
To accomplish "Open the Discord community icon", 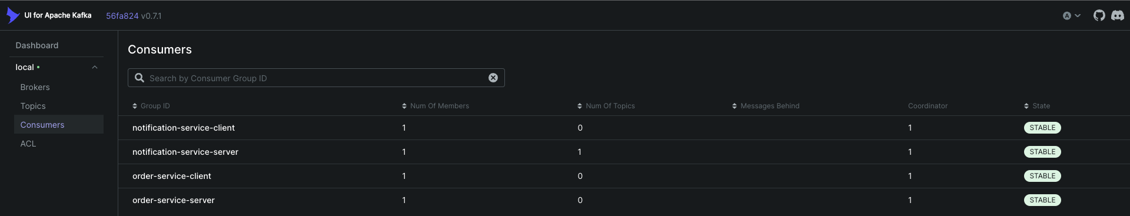I will coord(1117,16).
